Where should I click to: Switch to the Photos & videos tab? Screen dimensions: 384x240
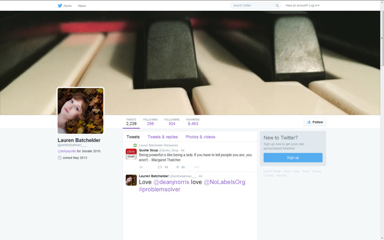coord(200,137)
